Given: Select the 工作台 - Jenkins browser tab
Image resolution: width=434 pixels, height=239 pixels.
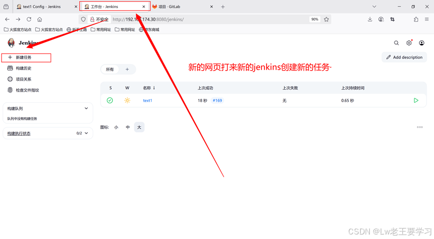Looking at the screenshot, I should click(115, 7).
